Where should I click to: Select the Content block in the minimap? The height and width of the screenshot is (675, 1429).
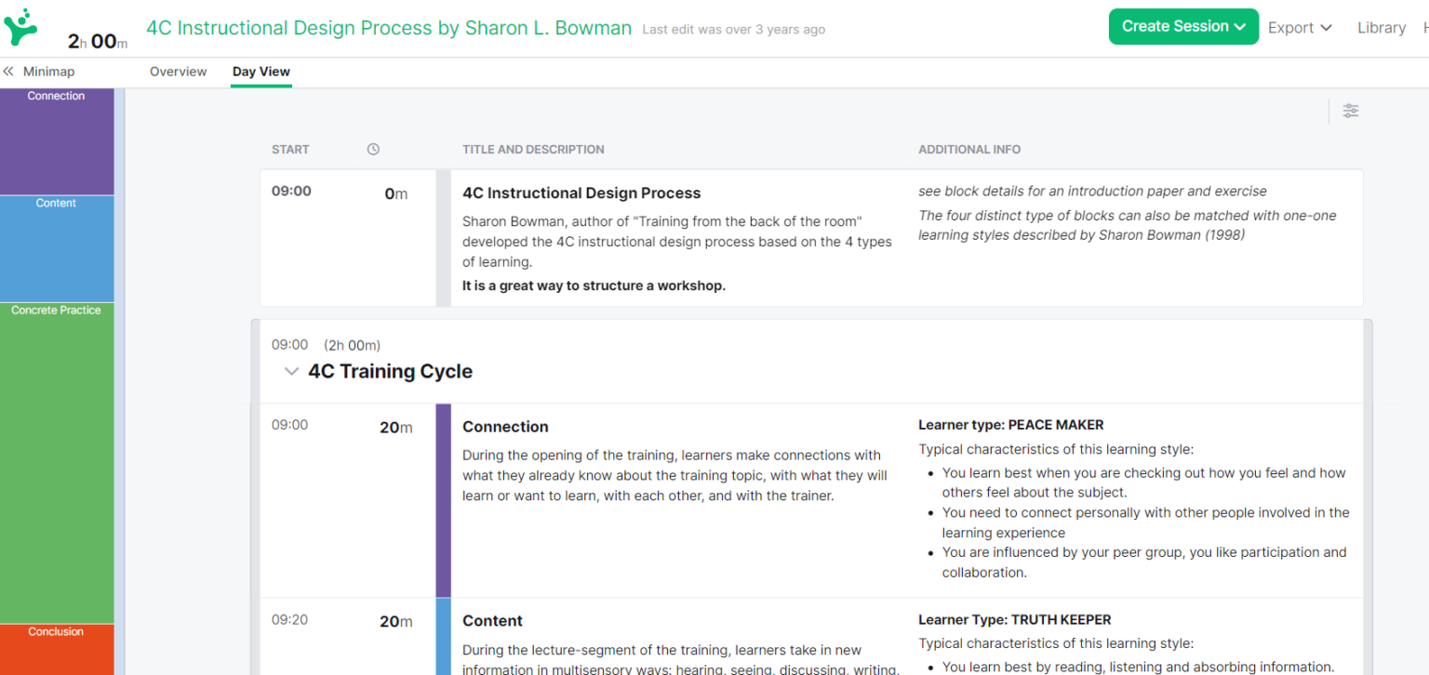coord(56,246)
